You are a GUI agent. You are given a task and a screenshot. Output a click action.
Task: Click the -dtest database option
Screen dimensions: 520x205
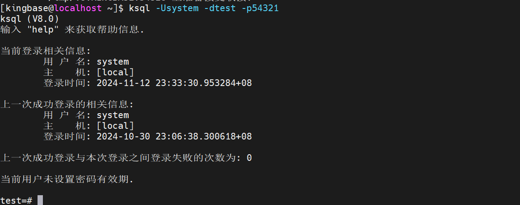[x=220, y=8]
